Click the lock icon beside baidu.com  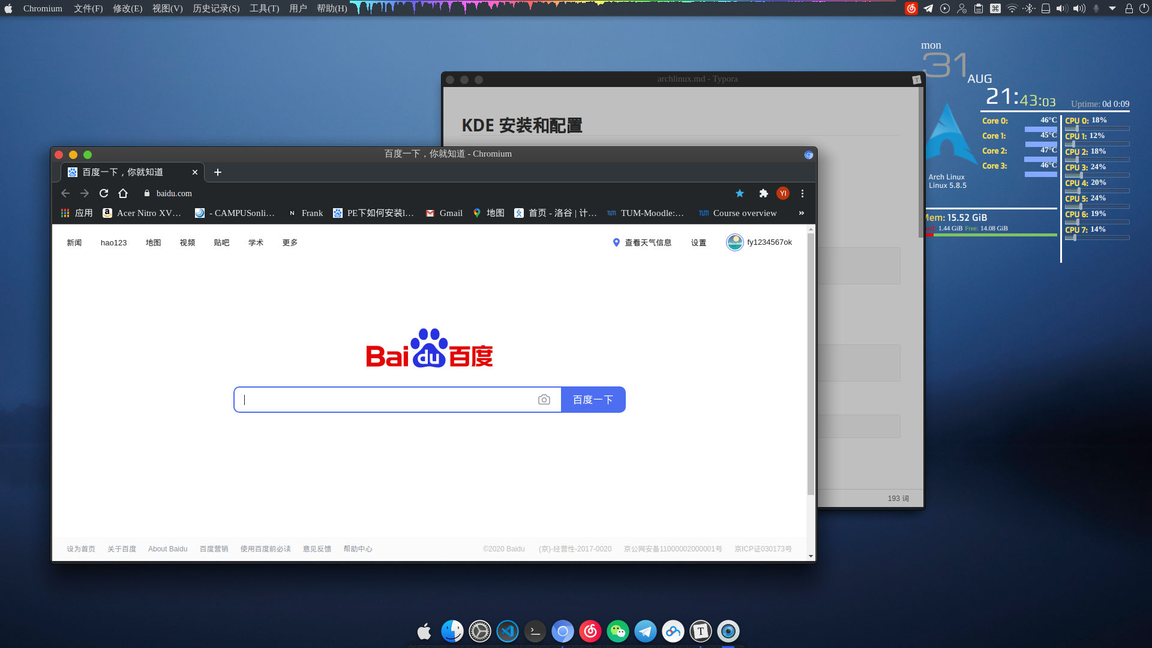tap(147, 193)
